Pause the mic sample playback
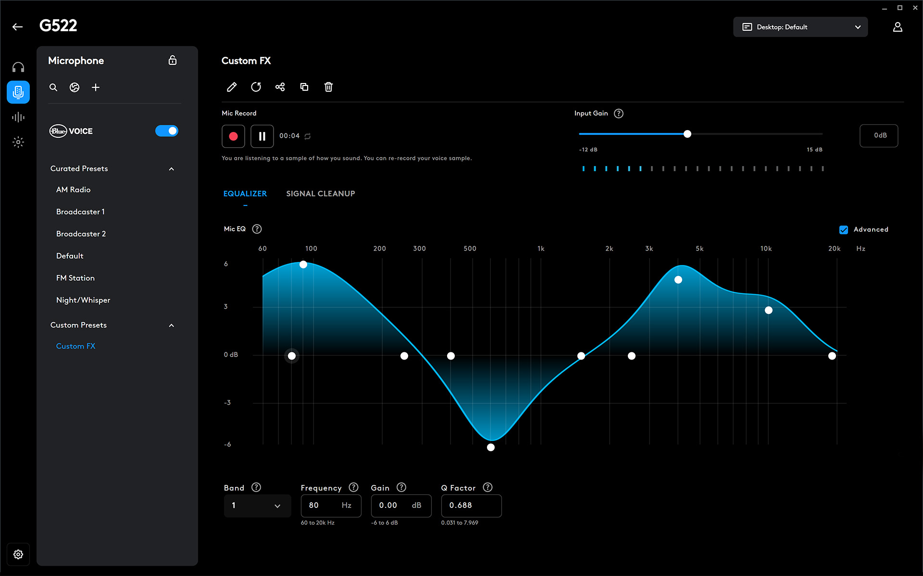Viewport: 923px width, 576px height. pyautogui.click(x=262, y=136)
